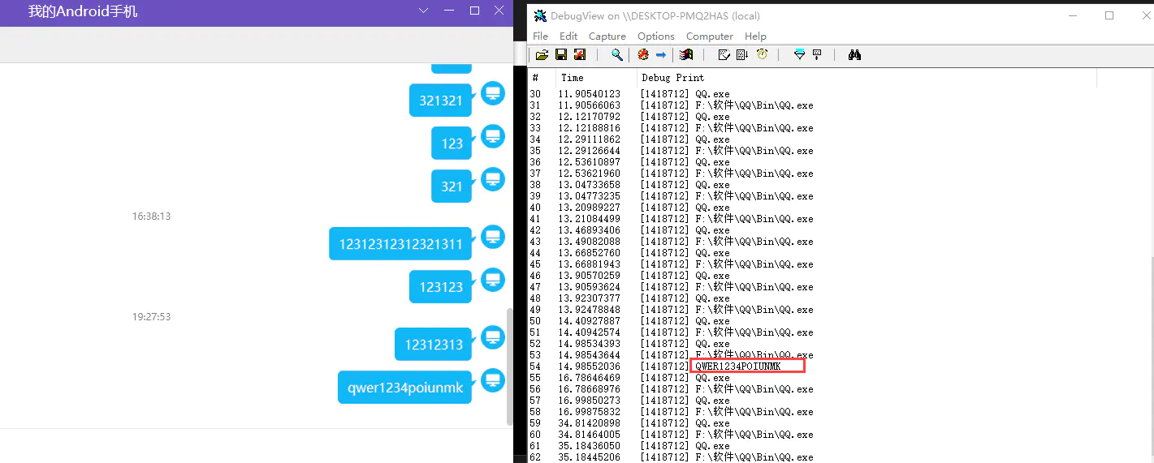Click the chat window vertical scrollbar thumb
This screenshot has height=463, width=1154.
click(x=510, y=367)
